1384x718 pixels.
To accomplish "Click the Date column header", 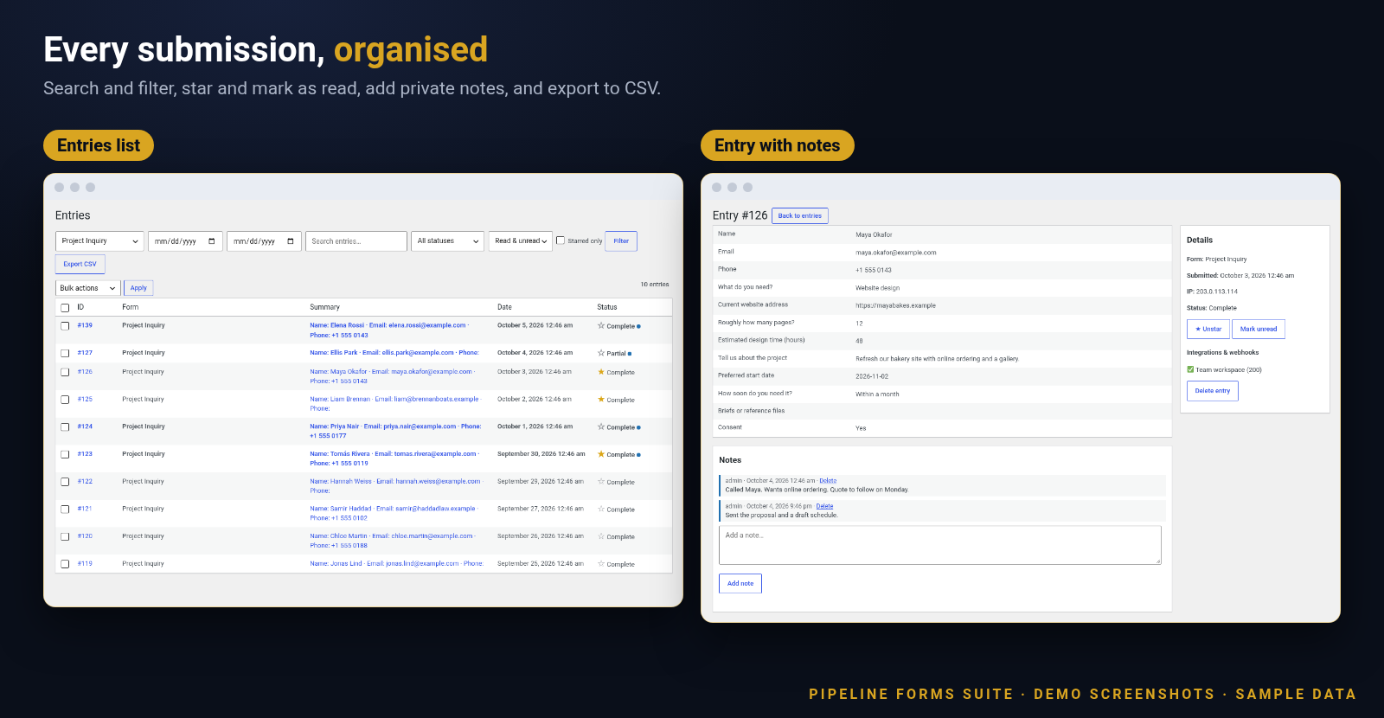I will coord(504,307).
